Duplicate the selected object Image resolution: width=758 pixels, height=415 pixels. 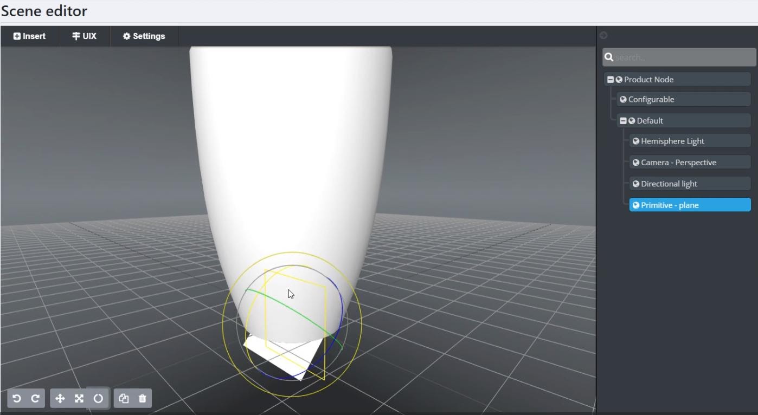click(124, 399)
